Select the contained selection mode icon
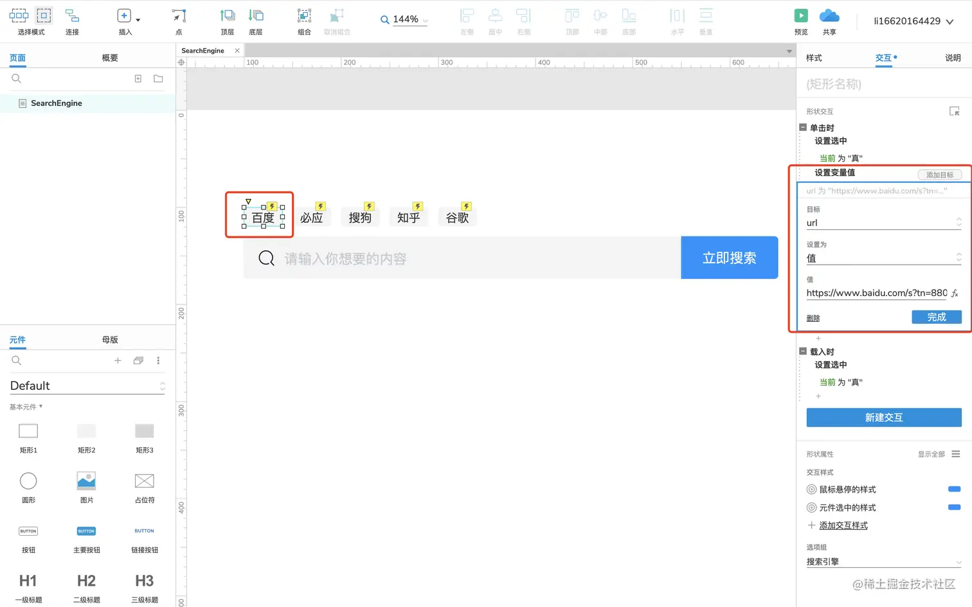This screenshot has height=607, width=972. click(x=44, y=15)
